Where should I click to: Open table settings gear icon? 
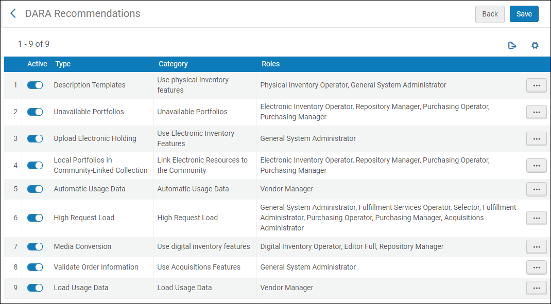[535, 45]
